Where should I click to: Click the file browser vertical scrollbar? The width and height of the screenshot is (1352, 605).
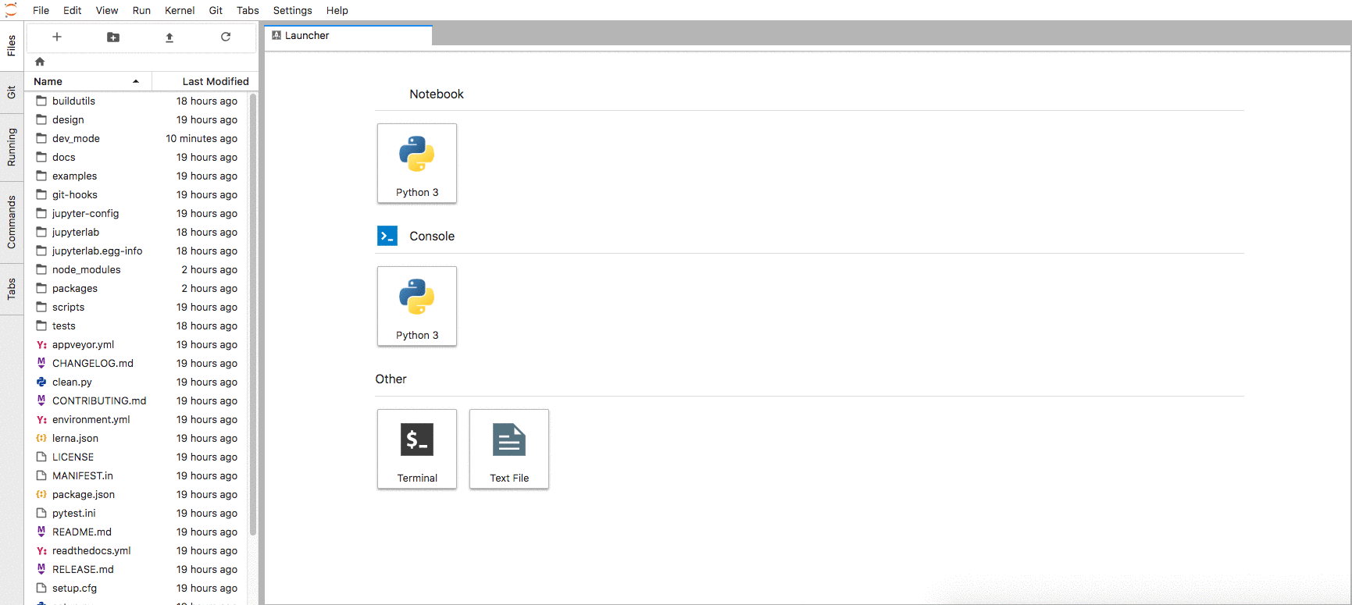[253, 315]
